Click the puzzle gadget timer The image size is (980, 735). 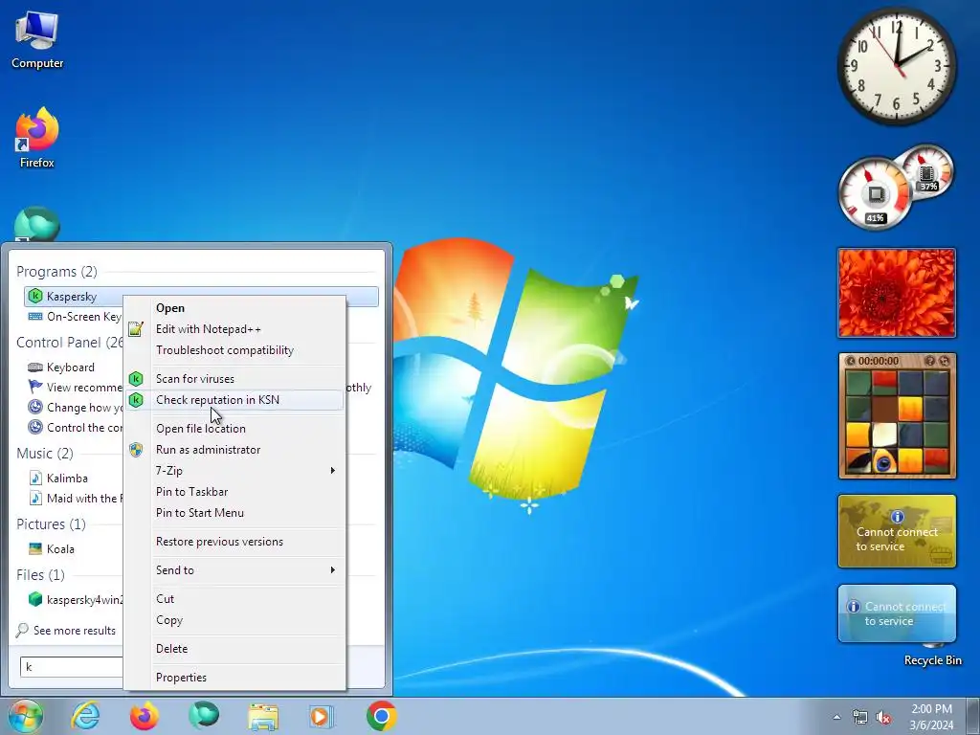879,361
